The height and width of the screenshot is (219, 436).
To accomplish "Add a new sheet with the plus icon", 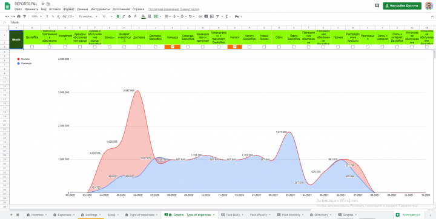I will pyautogui.click(x=12, y=215).
